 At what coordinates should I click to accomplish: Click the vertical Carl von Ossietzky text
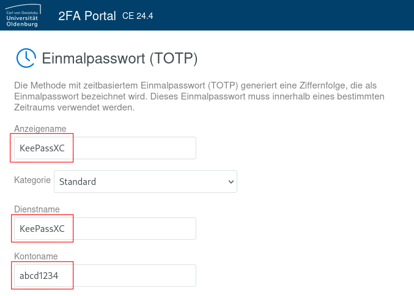click(23, 11)
